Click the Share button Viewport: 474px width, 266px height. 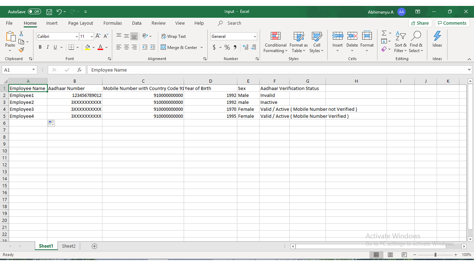(420, 23)
